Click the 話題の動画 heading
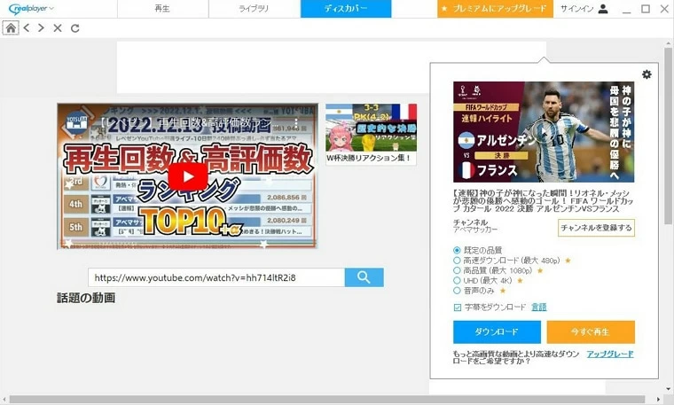 [86, 298]
